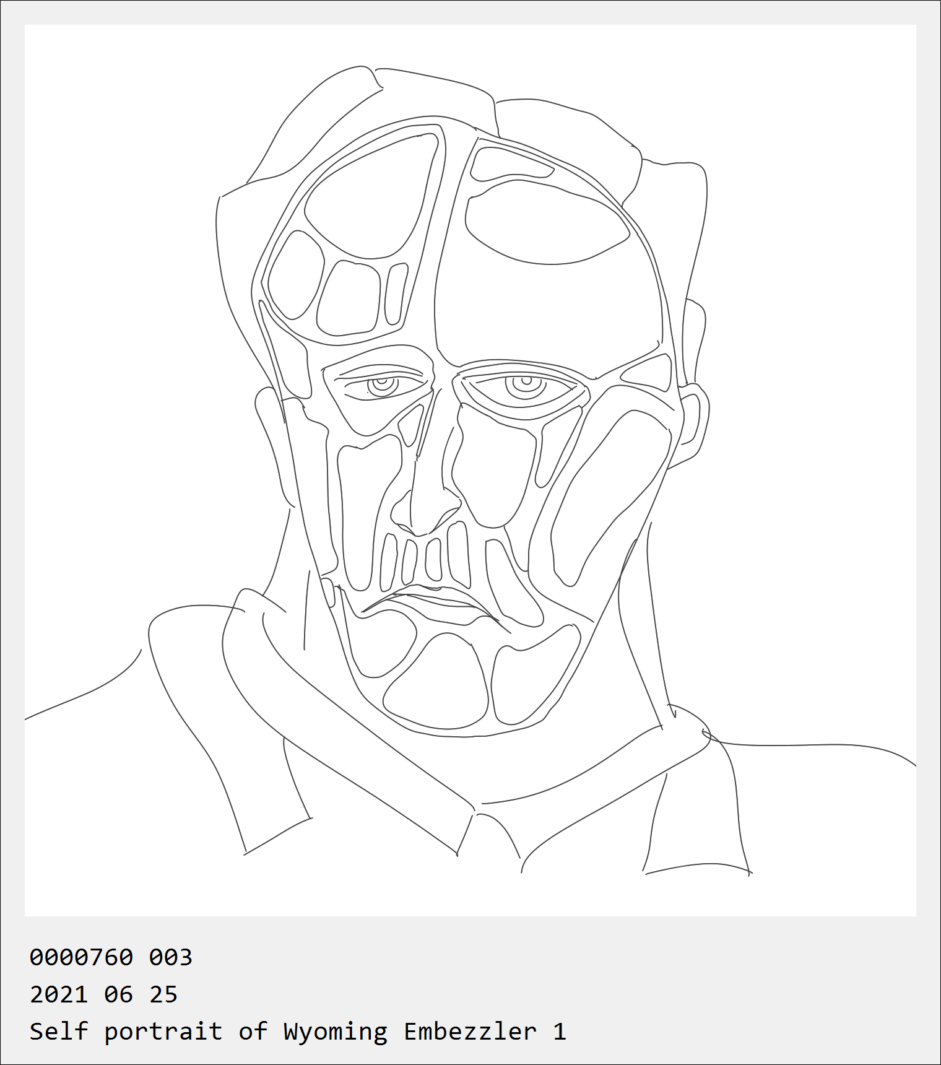
Task: Click the ear with inner contour detail
Action: [694, 421]
